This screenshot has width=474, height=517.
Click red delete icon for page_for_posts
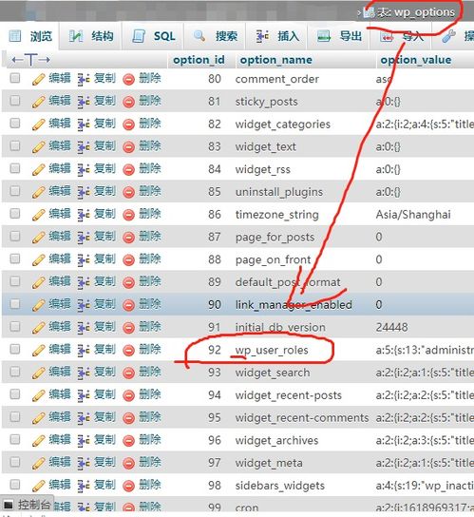tap(128, 238)
